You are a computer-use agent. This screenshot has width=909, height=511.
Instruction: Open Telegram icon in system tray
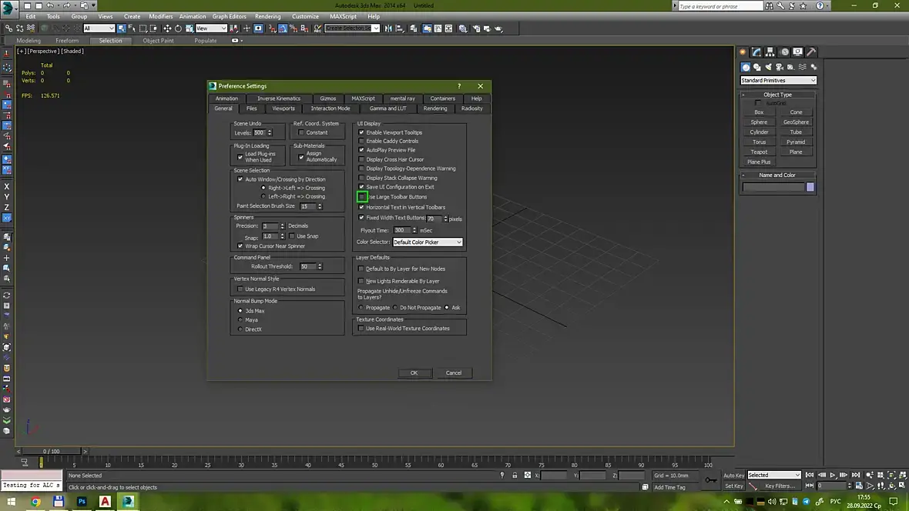click(807, 501)
